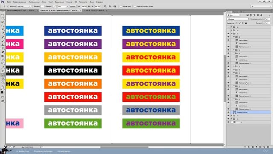
Task: Open path alignment in options bar
Action: pyautogui.click(x=110, y=6)
